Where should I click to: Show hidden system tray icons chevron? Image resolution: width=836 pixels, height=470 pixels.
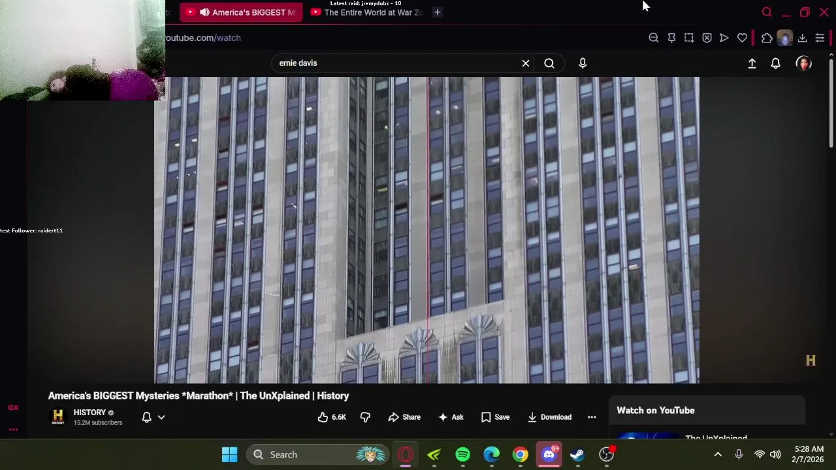click(x=718, y=454)
